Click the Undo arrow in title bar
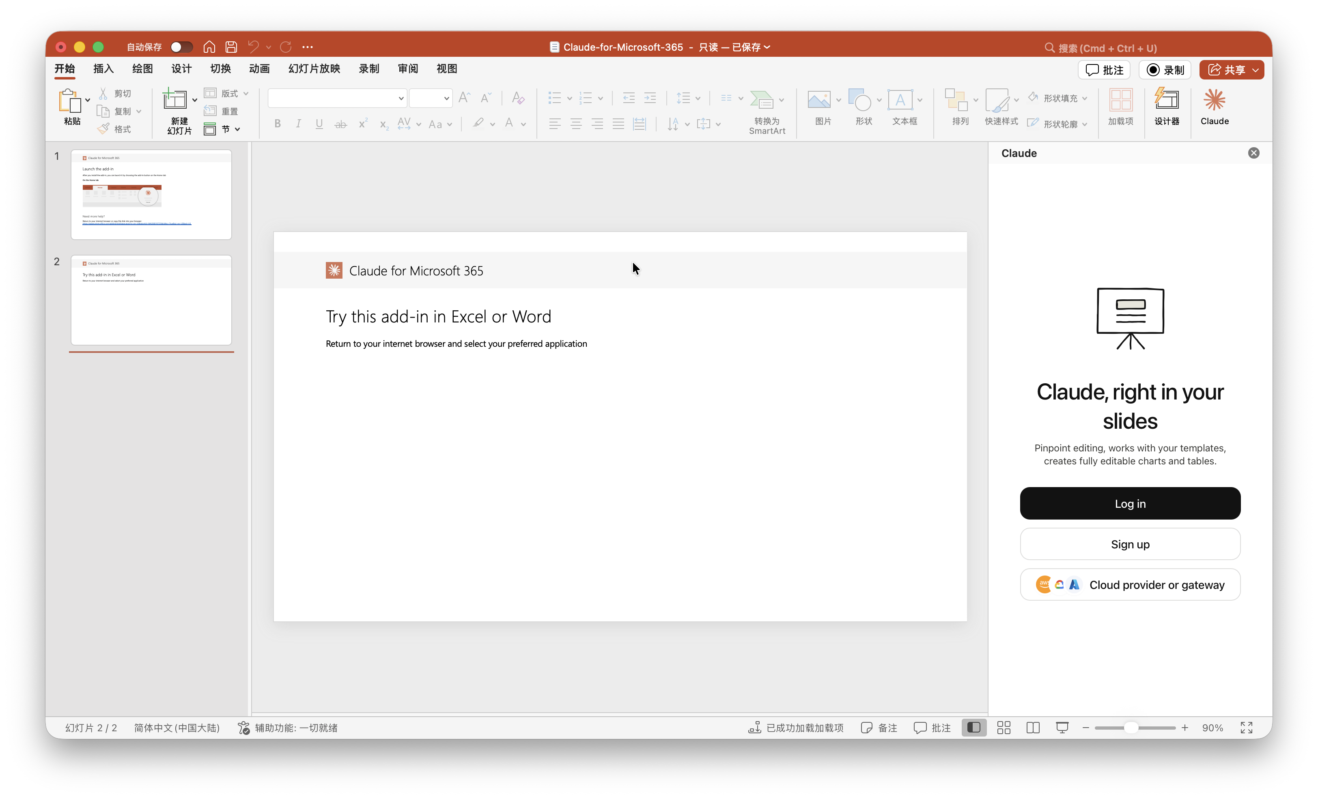Image resolution: width=1318 pixels, height=799 pixels. click(253, 47)
